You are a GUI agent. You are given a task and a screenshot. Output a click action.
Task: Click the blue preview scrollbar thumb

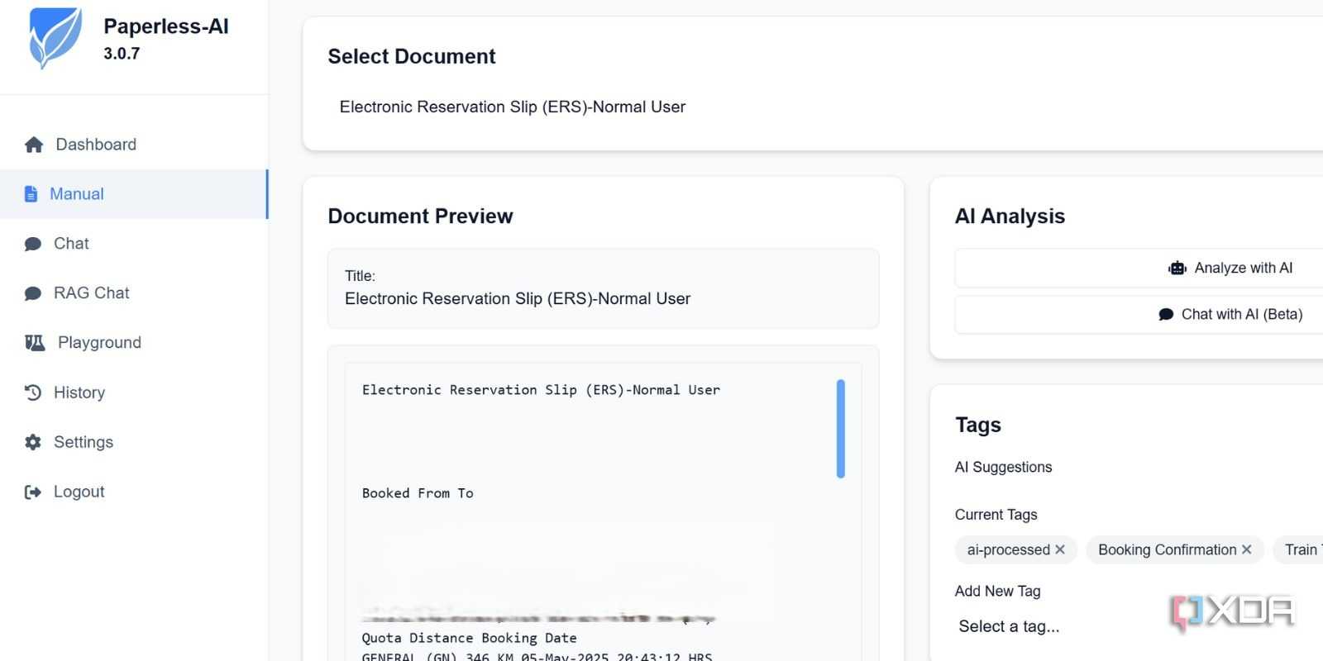pyautogui.click(x=841, y=429)
